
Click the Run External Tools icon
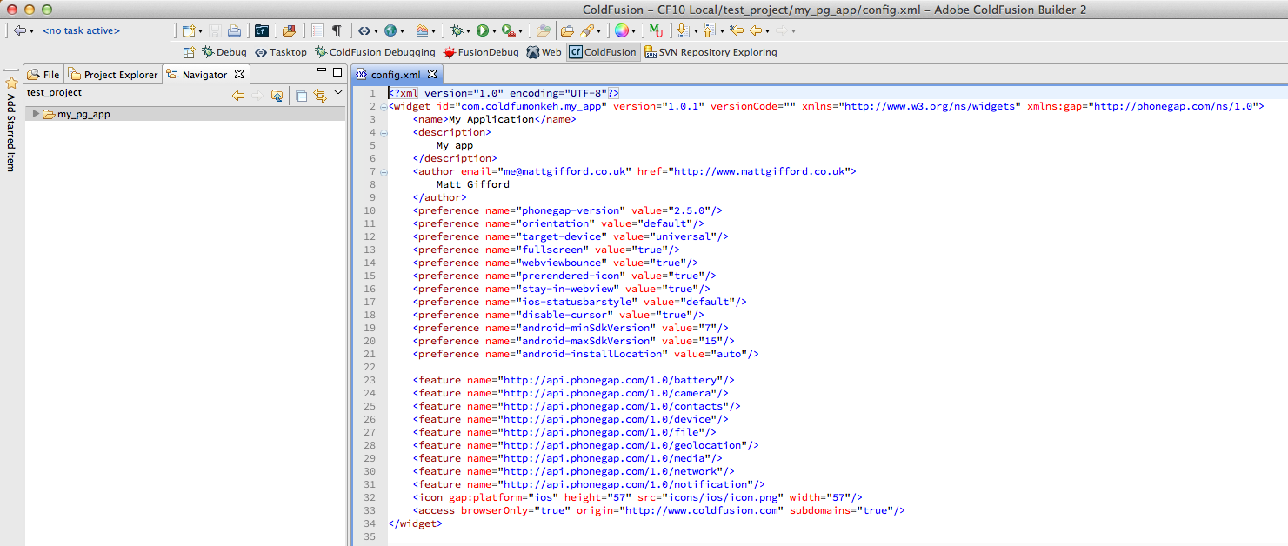click(x=508, y=30)
